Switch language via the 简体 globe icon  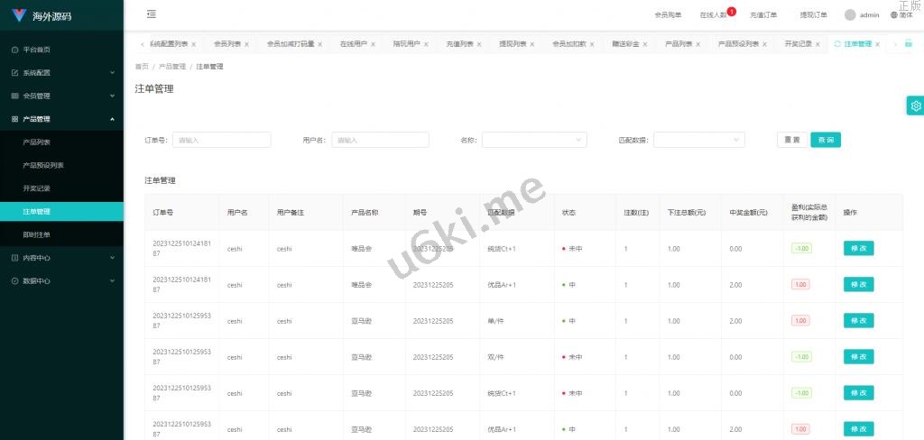click(x=894, y=14)
